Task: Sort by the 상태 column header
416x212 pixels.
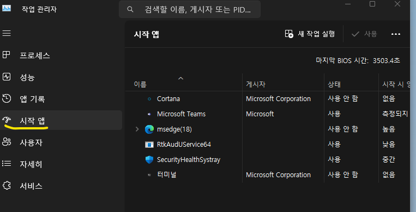Action: [x=351, y=82]
